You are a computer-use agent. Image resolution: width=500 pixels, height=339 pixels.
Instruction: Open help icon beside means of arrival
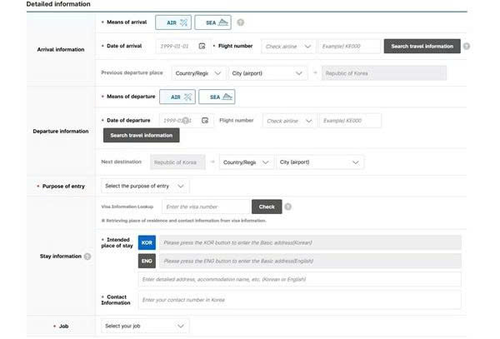point(241,22)
